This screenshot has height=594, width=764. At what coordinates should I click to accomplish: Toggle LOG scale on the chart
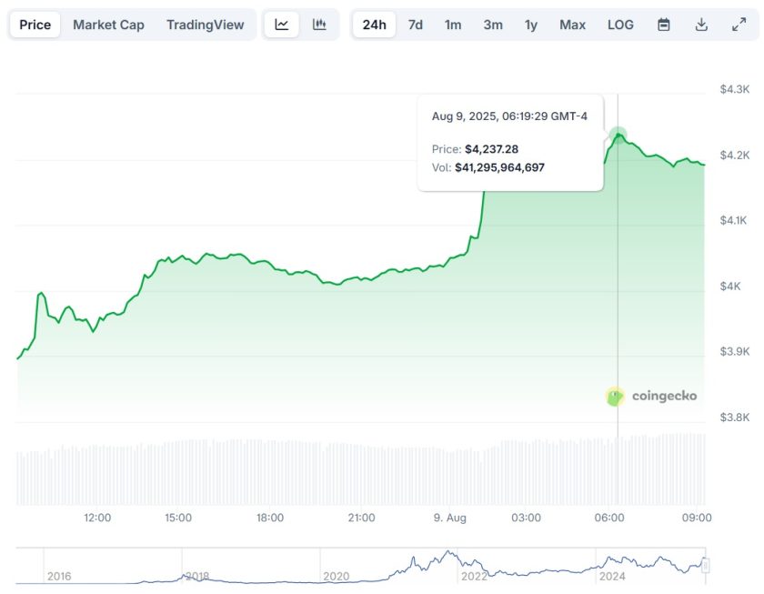(620, 25)
